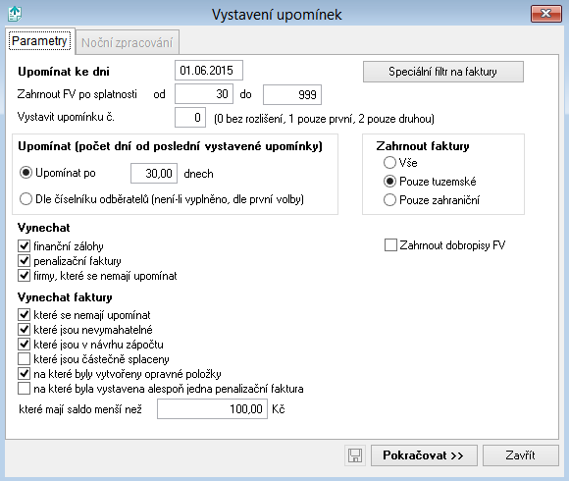
Task: Switch to the Noční zpracování tab
Action: [x=127, y=42]
